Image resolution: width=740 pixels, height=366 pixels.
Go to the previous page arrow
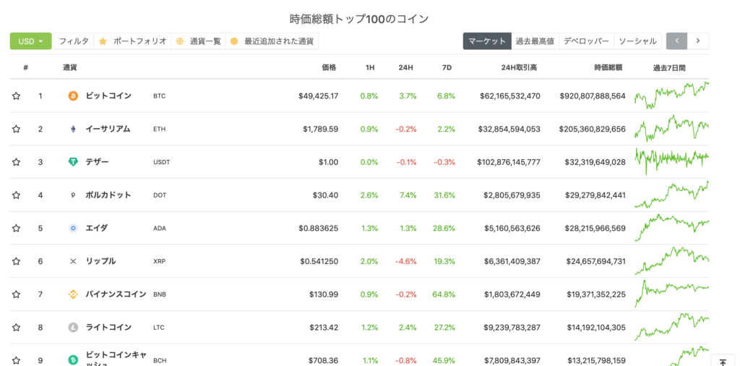(676, 41)
